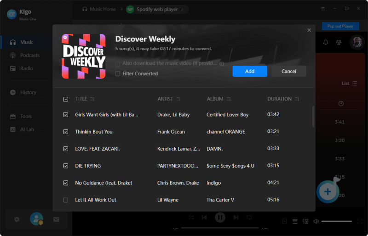Click the Music headphones icon in sidebar
Viewport: 368px width, 236px height.
13,42
